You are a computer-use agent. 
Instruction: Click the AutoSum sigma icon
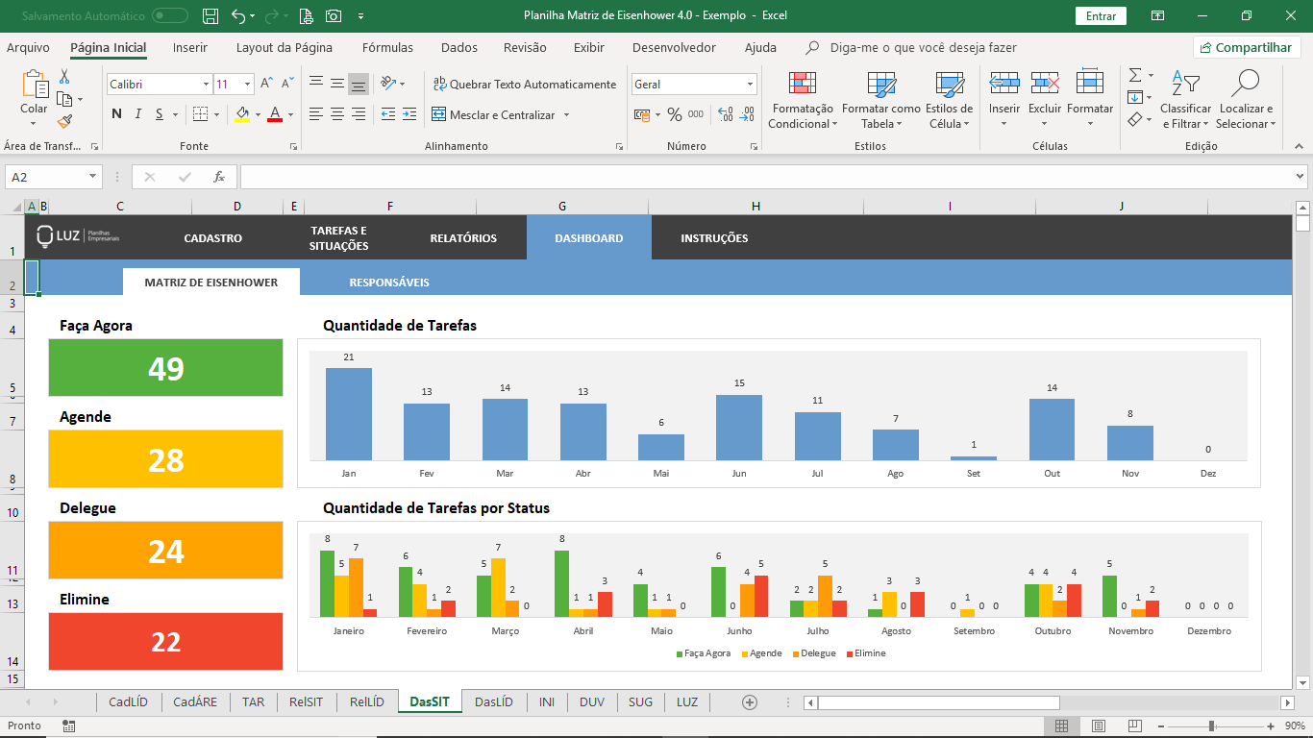click(1135, 75)
